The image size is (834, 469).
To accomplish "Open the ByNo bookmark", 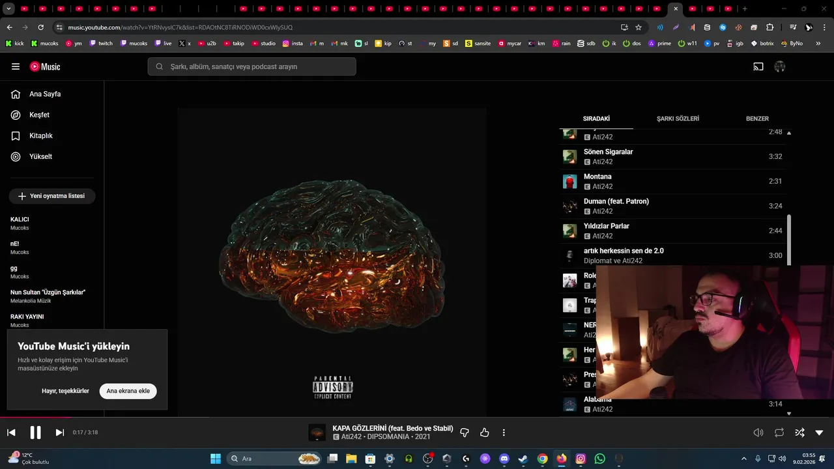I will [791, 44].
